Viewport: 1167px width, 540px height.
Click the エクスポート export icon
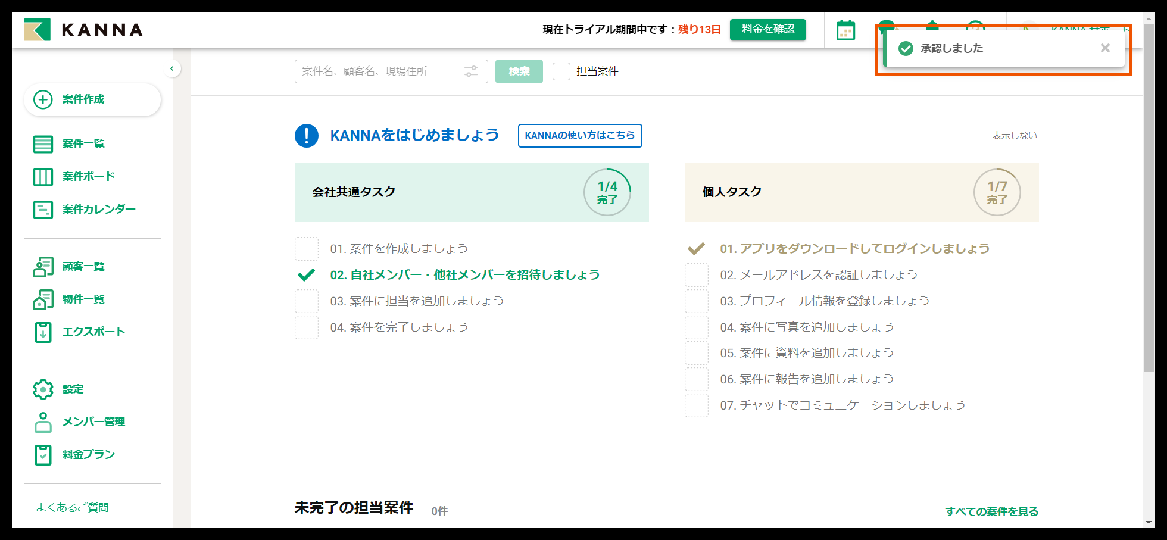(42, 332)
